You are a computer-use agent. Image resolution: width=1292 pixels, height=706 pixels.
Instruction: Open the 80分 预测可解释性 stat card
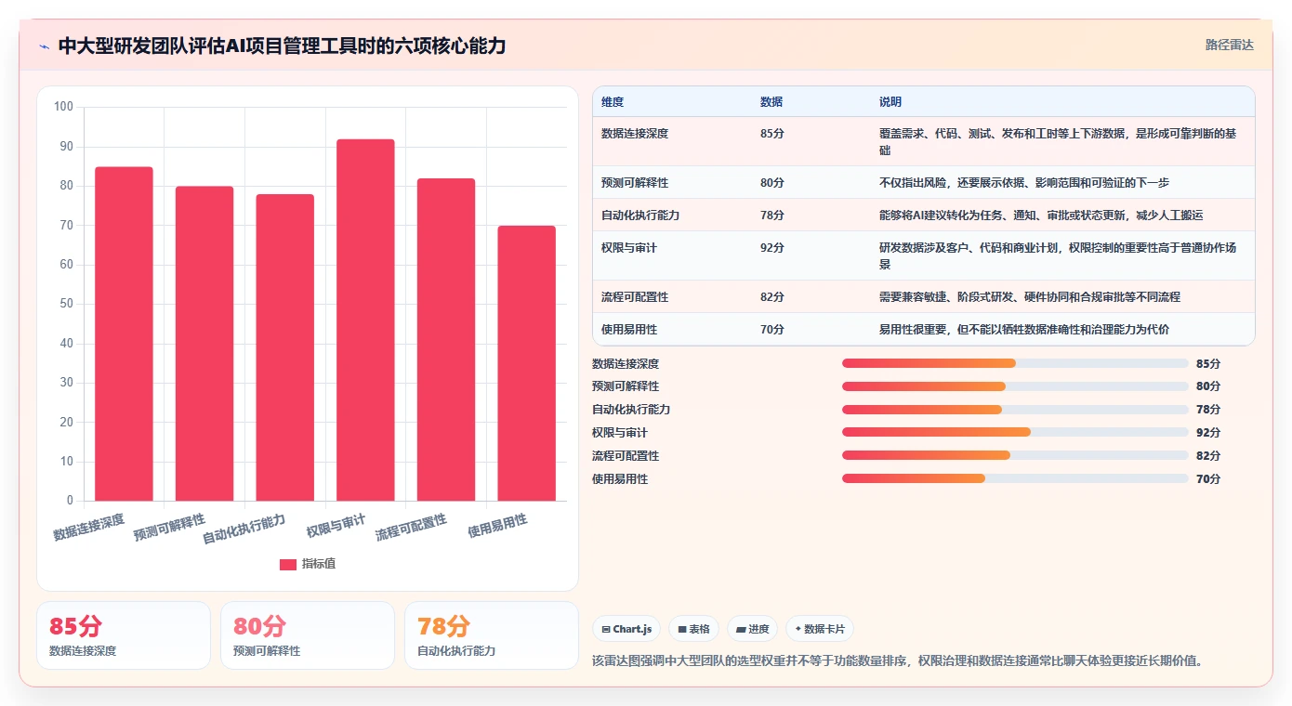point(308,635)
